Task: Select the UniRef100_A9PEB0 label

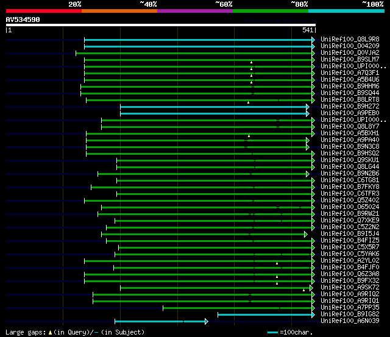Action: tap(350, 113)
